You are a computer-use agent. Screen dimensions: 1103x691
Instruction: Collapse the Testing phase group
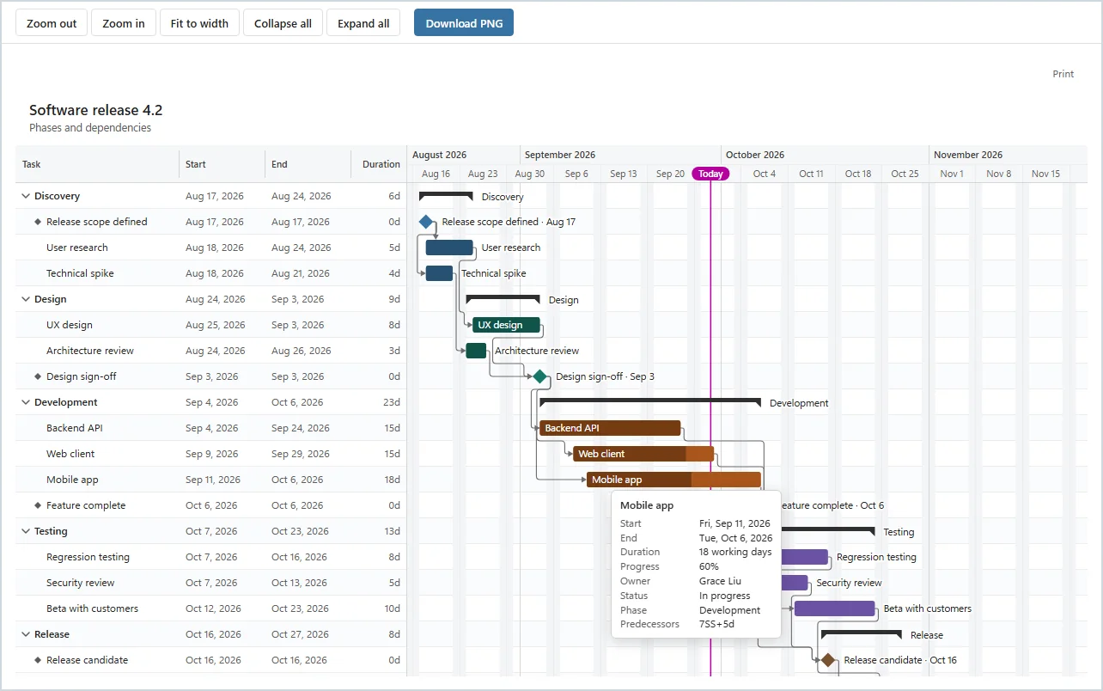tap(26, 531)
